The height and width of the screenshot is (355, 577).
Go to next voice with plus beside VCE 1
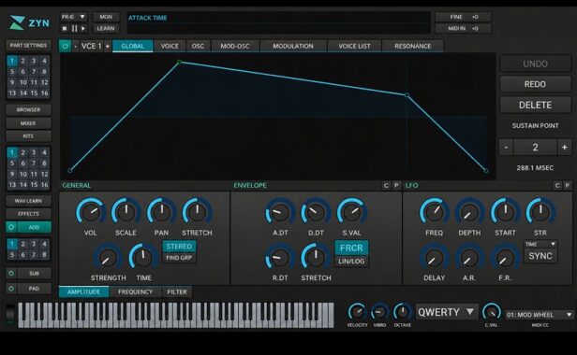coord(108,47)
